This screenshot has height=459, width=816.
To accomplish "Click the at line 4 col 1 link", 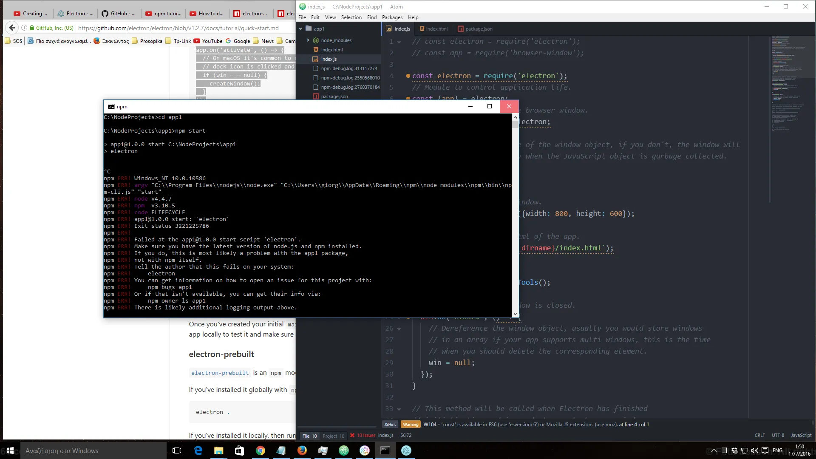I will click(x=634, y=424).
